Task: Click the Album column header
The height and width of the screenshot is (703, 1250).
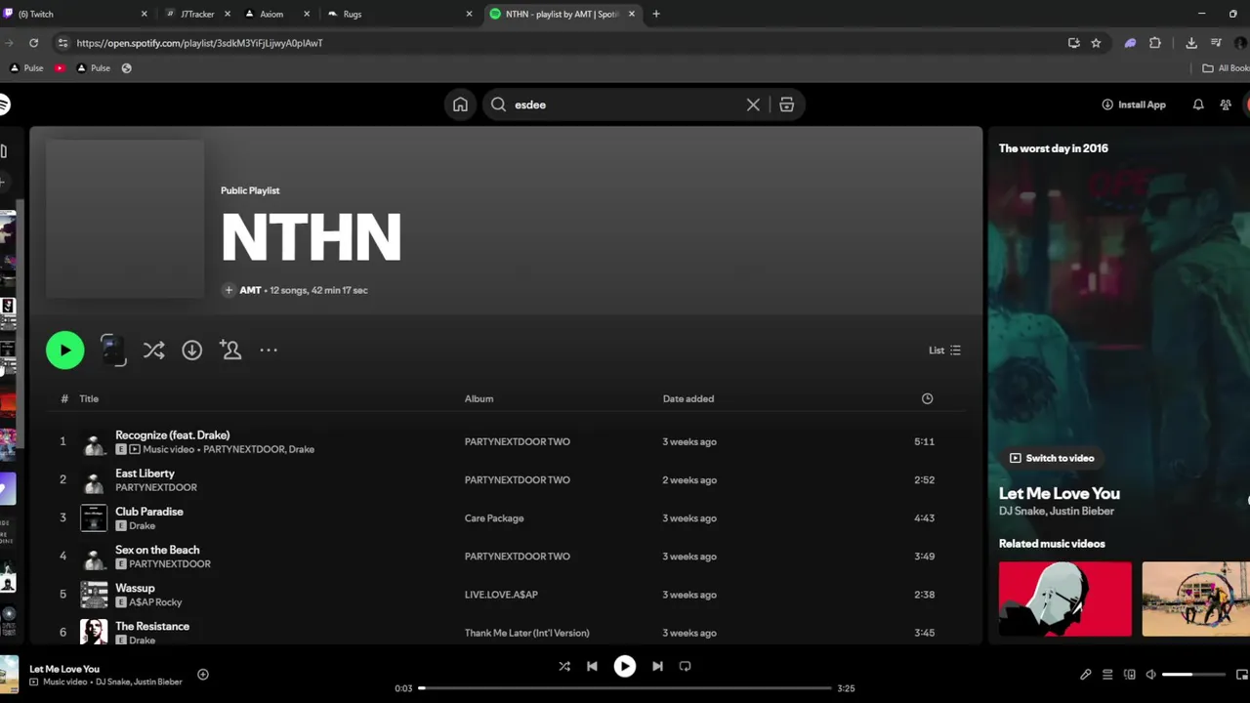Action: coord(479,398)
